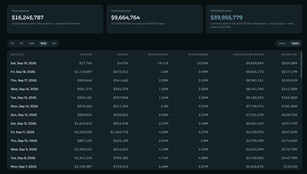This screenshot has height=174, width=307.
Task: Click FDV cell $115.2M
Action: [x=290, y=167]
